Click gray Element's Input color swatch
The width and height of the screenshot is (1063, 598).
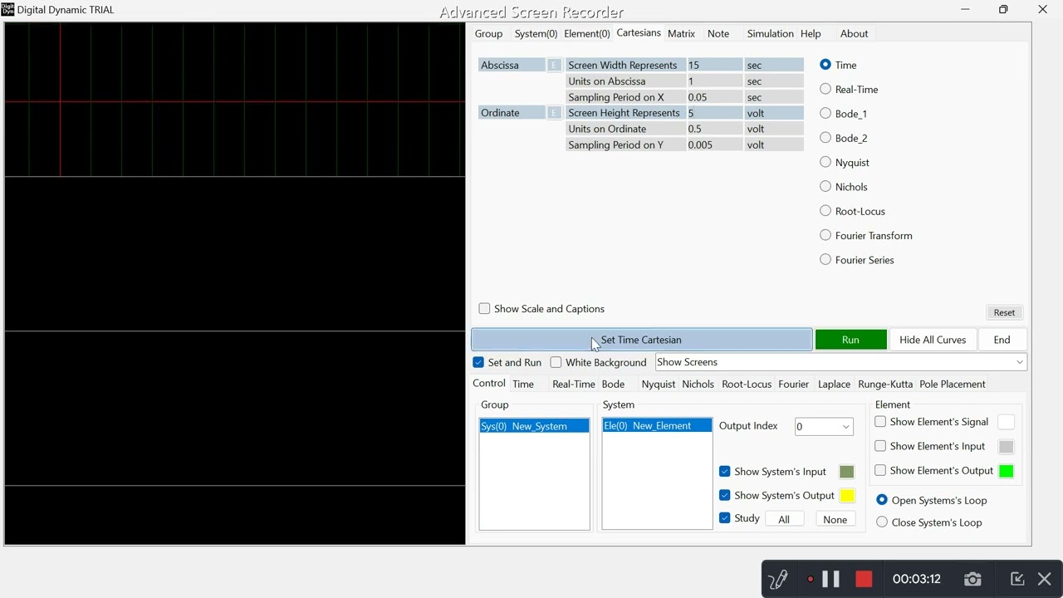pos(1006,447)
